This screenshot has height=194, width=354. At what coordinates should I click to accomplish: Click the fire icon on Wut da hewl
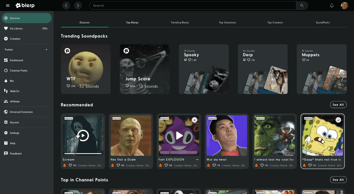[x=208, y=165]
